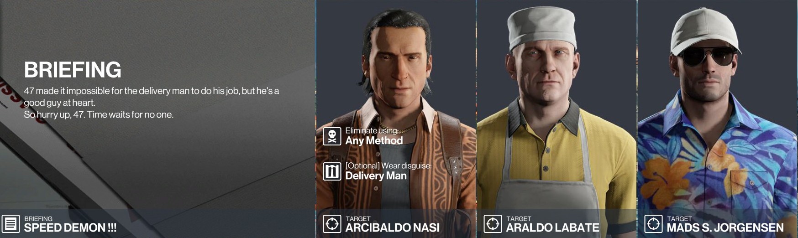Click the Optional Wear disguise label
Image resolution: width=798 pixels, height=238 pixels.
[388, 166]
